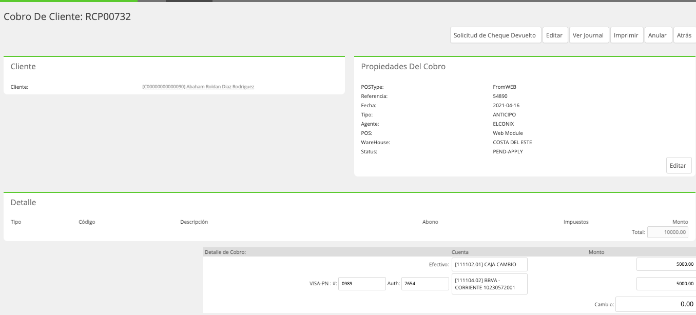The height and width of the screenshot is (315, 696).
Task: Select the Agente value ELCONIX
Action: tap(504, 124)
